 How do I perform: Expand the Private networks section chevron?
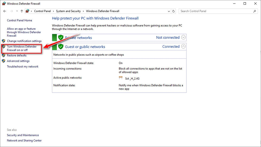pyautogui.click(x=183, y=37)
